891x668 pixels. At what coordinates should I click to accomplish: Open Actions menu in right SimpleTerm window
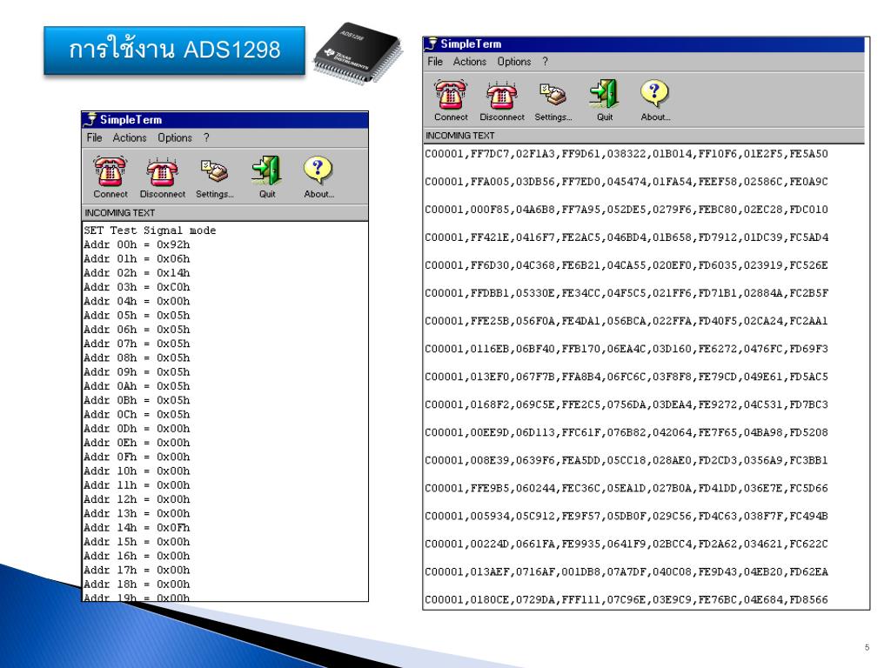(469, 62)
